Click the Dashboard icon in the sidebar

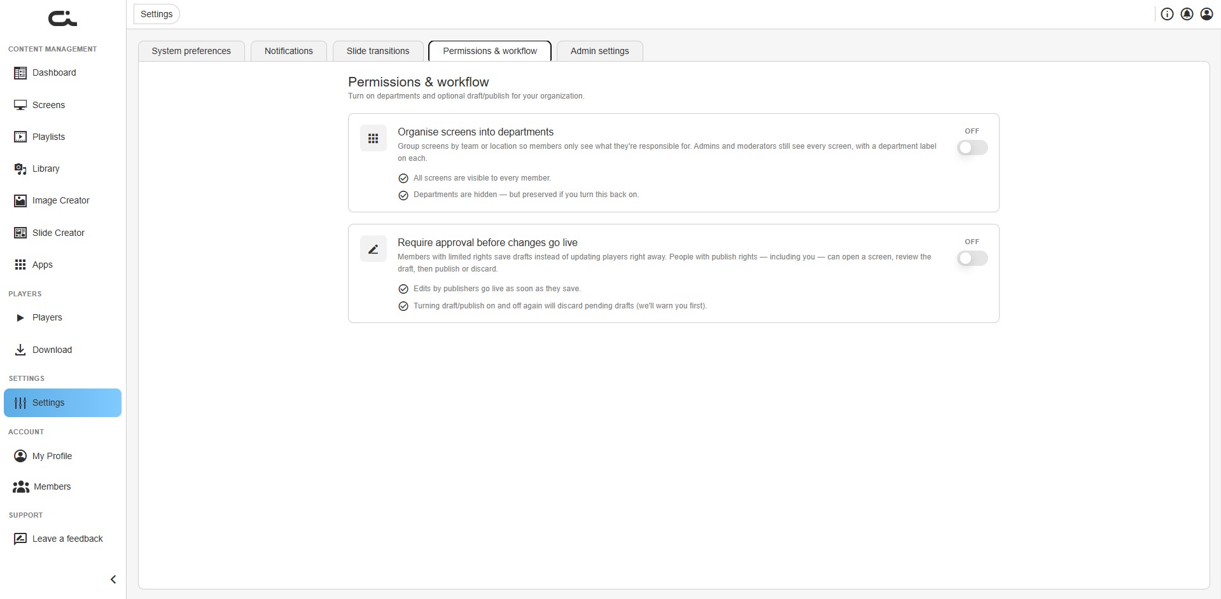click(x=20, y=73)
